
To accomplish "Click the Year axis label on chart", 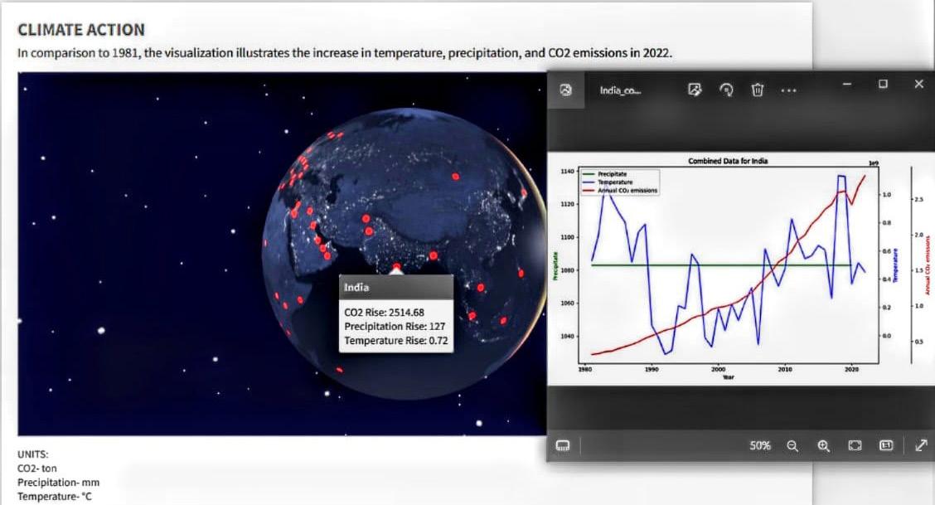I will click(x=728, y=377).
